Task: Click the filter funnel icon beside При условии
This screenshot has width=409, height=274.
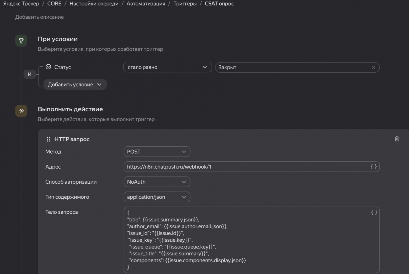Action: click(21, 41)
